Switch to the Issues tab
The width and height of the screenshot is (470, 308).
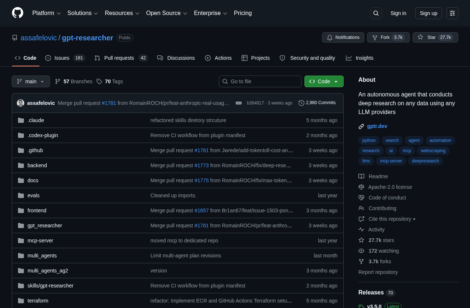(x=65, y=58)
